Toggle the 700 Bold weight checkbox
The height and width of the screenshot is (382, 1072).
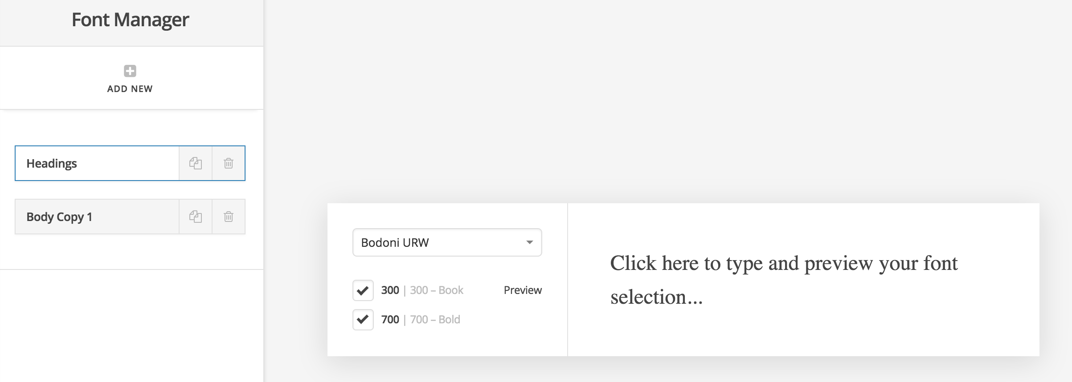(x=363, y=319)
